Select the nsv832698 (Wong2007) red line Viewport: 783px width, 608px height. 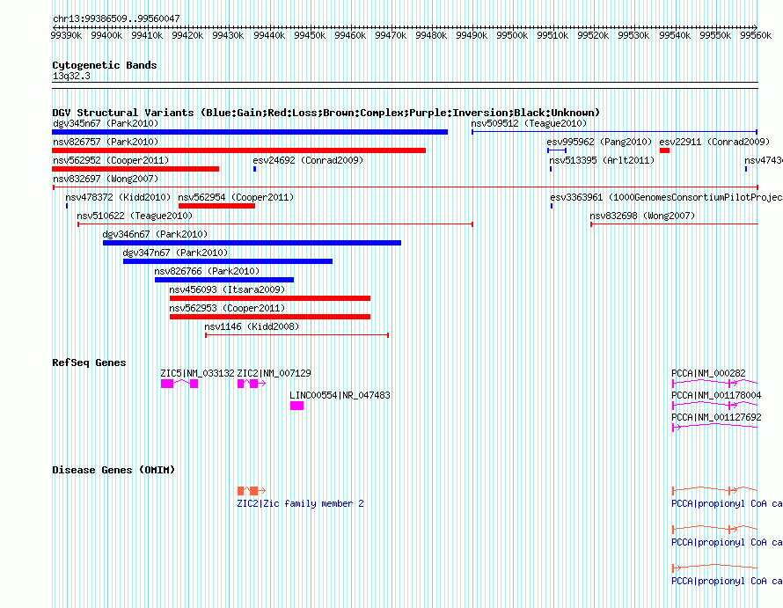pyautogui.click(x=674, y=224)
